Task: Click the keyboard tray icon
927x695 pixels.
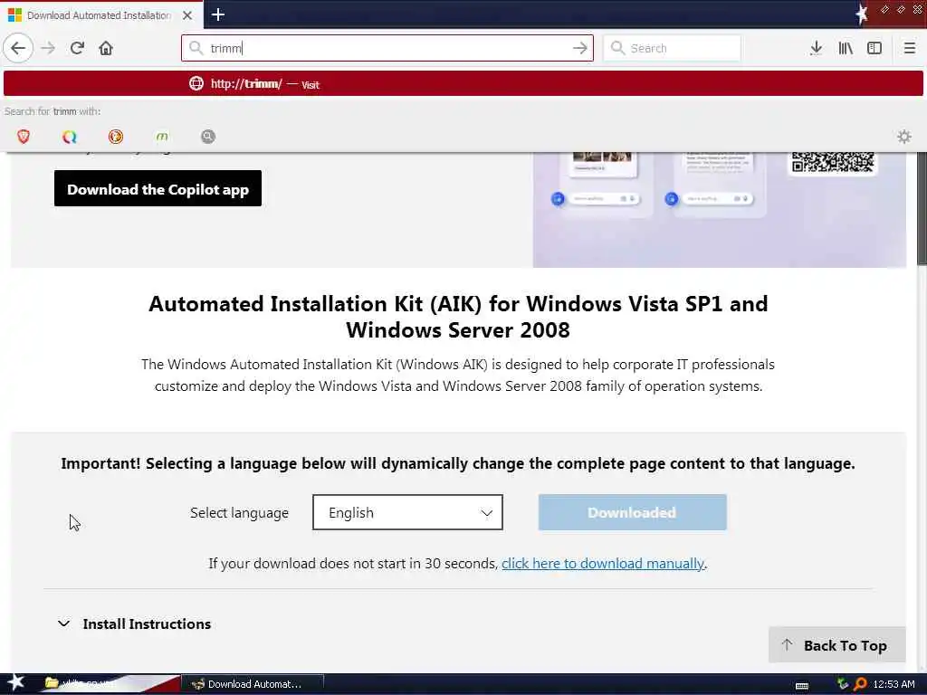Action: [802, 685]
